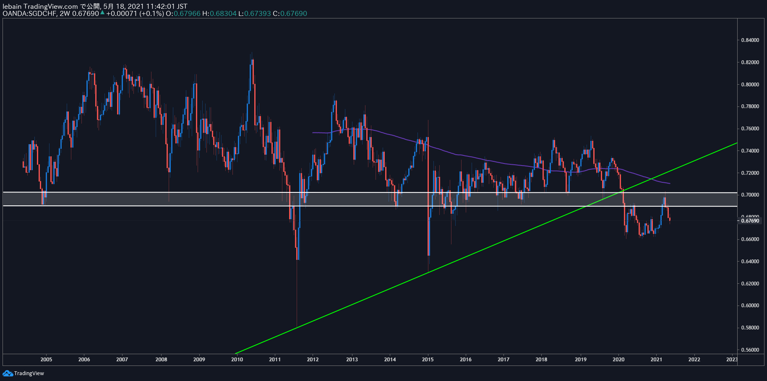
Task: Click the 2005 time axis label
Action: 46,359
